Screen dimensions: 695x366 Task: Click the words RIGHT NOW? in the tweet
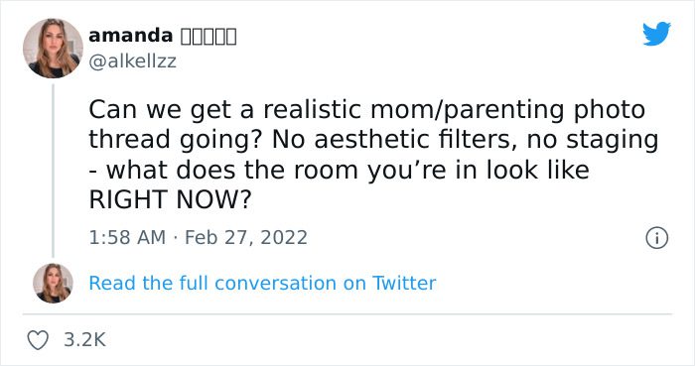tap(170, 199)
